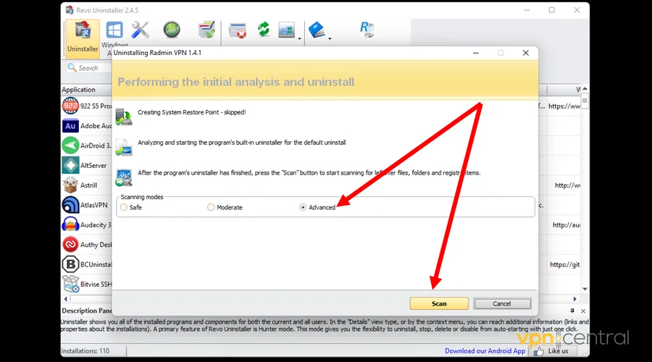This screenshot has height=362, width=652.
Task: Click the 'Astrill' list row text
Action: 88,185
